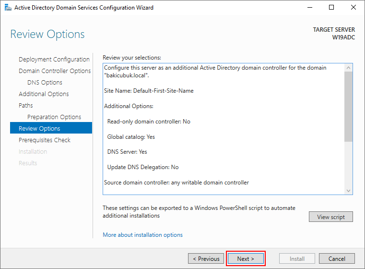The image size is (365, 269).
Task: Click the scroll up arrow in selections box
Action: tap(348, 68)
